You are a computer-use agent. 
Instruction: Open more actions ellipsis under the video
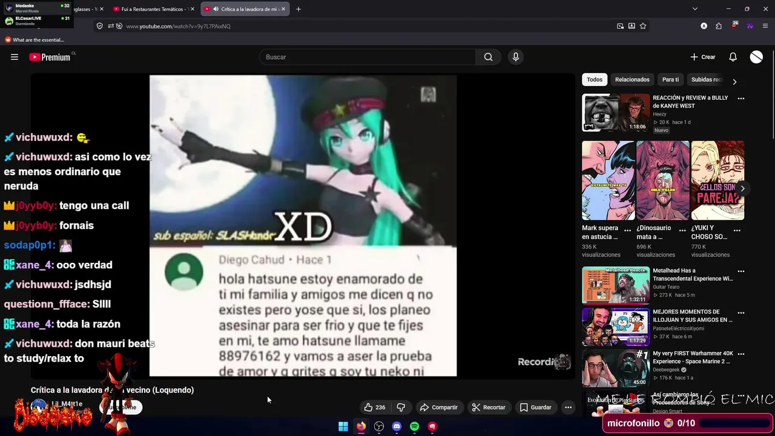point(568,408)
